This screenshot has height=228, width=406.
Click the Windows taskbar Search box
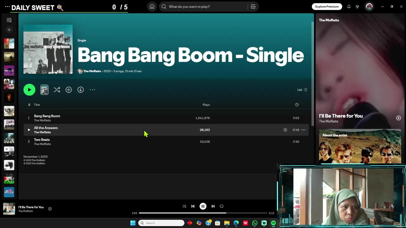click(162, 223)
